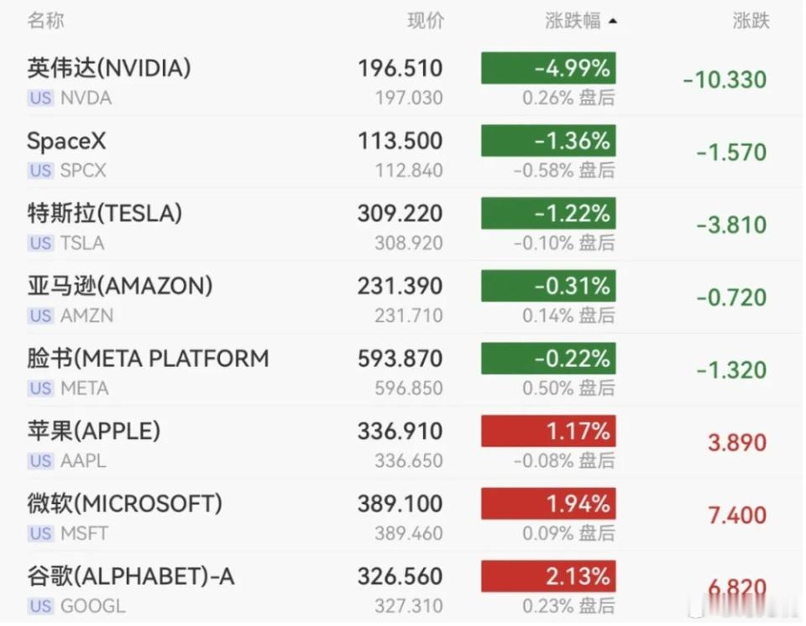Click the US market badge beside NVDA

click(40, 97)
